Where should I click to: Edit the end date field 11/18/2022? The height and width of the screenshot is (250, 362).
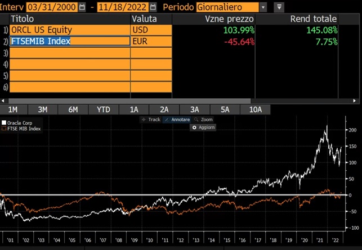tap(123, 7)
